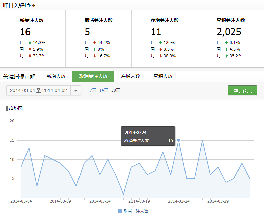The width and height of the screenshot is (264, 217).
Task: Click the 新关注人数 card title
Action: pyautogui.click(x=32, y=20)
